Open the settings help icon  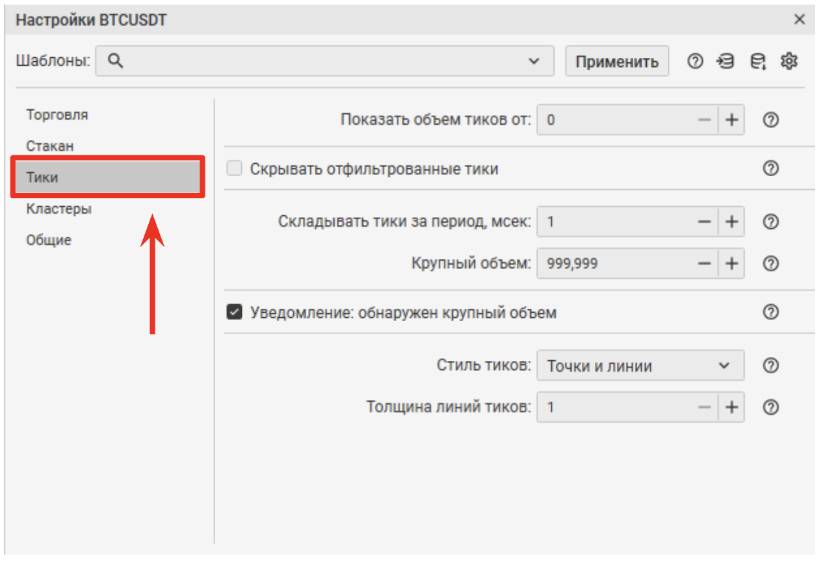pyautogui.click(x=695, y=60)
